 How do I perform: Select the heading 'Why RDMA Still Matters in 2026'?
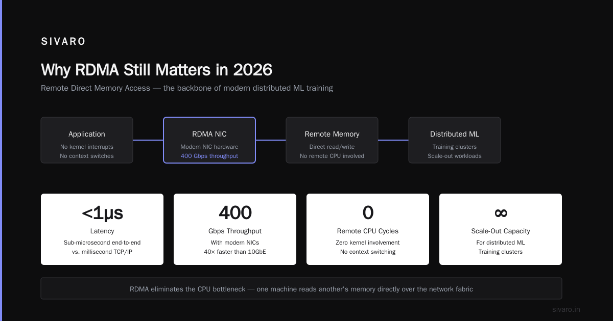(x=156, y=70)
